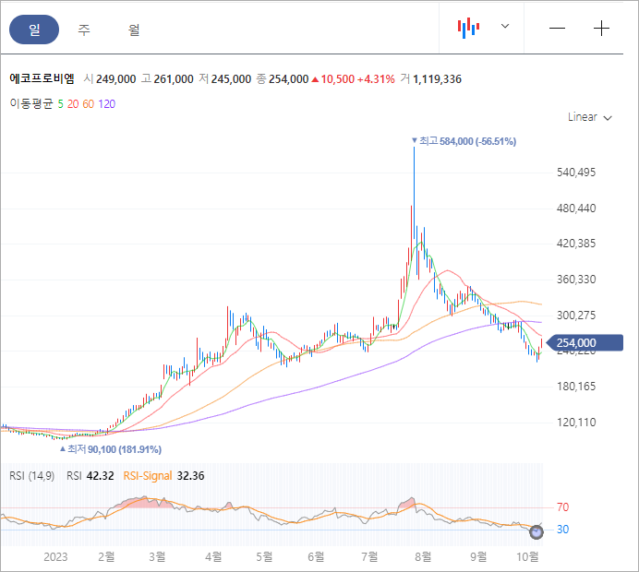Click the 480,440 price axis label
Screen dimensions: 639x572
click(576, 208)
